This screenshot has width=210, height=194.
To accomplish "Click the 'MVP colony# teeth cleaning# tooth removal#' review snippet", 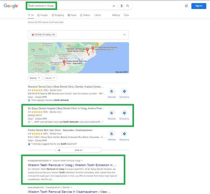I will coord(67,122).
